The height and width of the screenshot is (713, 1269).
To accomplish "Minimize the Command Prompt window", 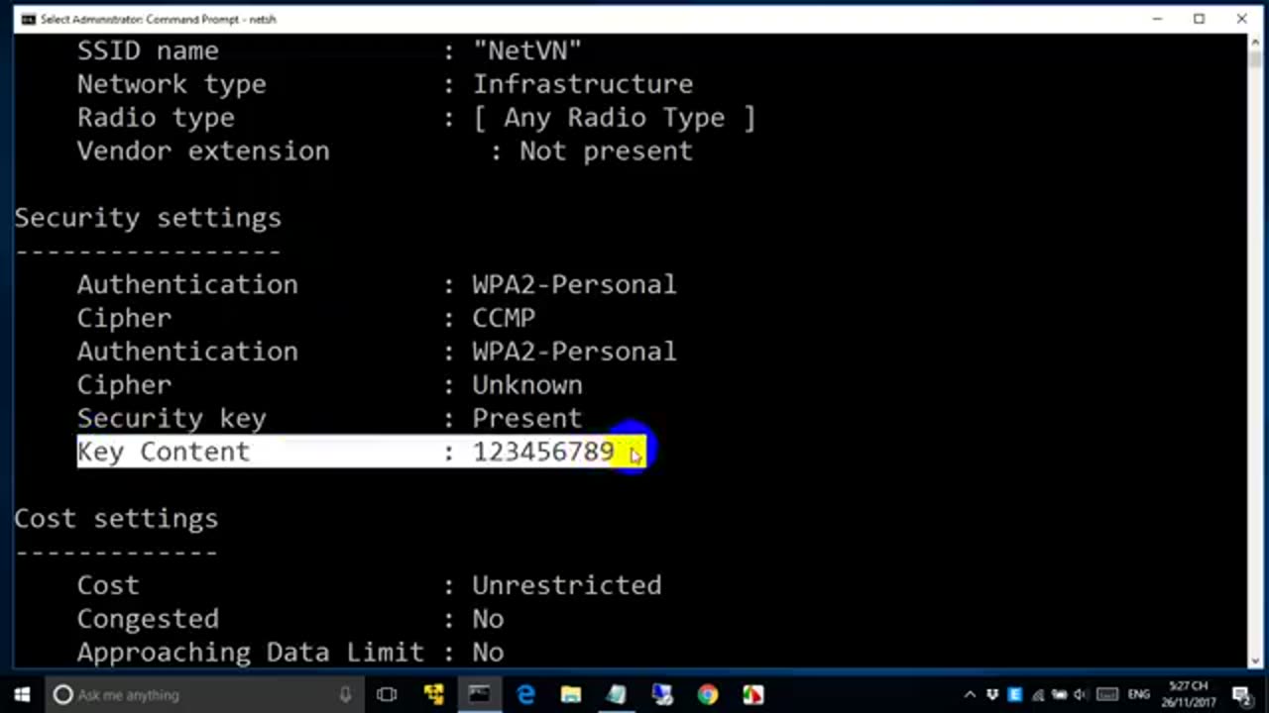I will tap(1157, 19).
